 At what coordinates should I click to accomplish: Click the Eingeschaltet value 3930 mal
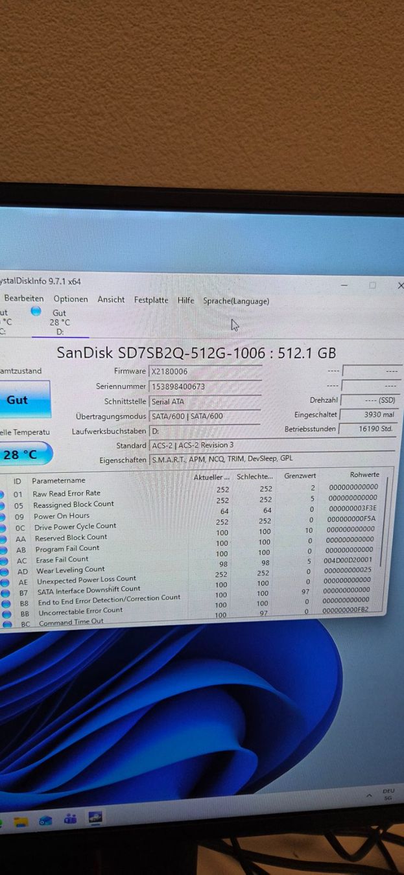click(368, 415)
